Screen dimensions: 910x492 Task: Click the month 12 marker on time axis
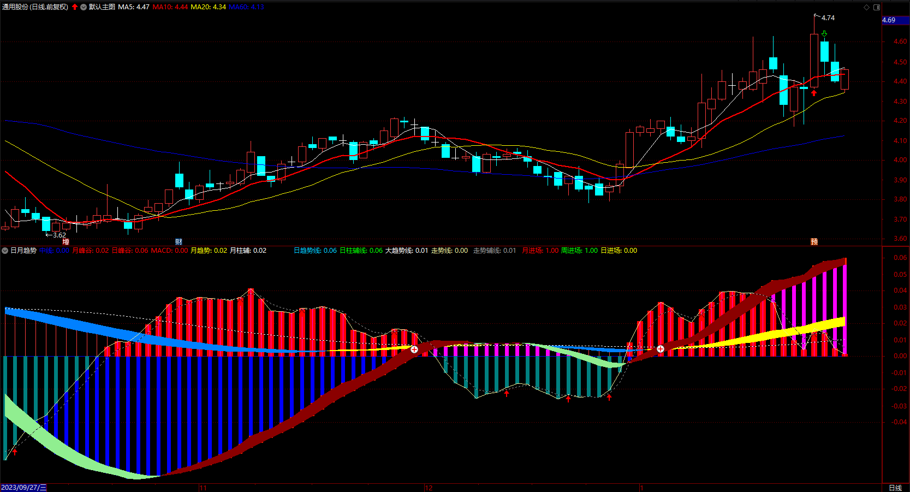(429, 488)
